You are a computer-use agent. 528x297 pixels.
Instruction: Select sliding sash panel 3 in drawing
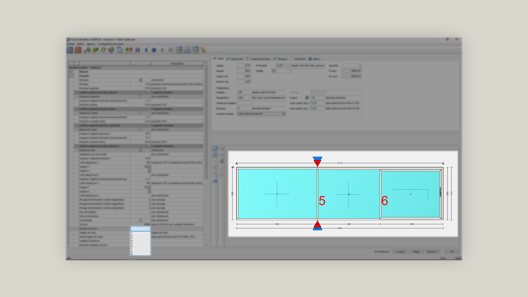(x=410, y=194)
